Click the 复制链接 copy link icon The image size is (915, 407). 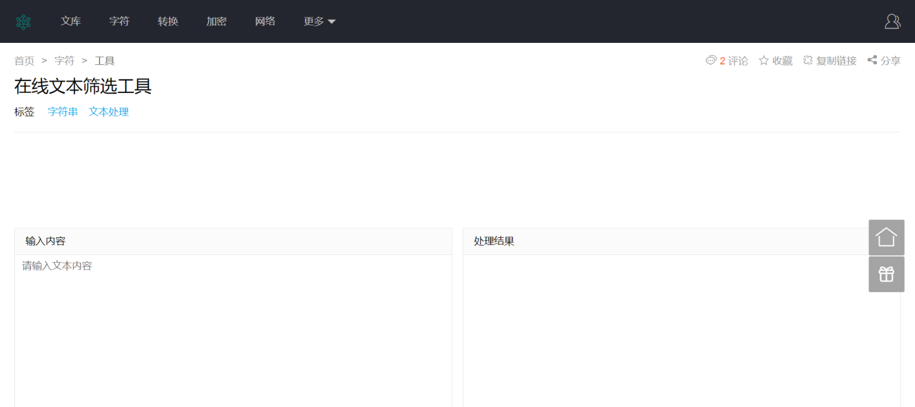(808, 60)
